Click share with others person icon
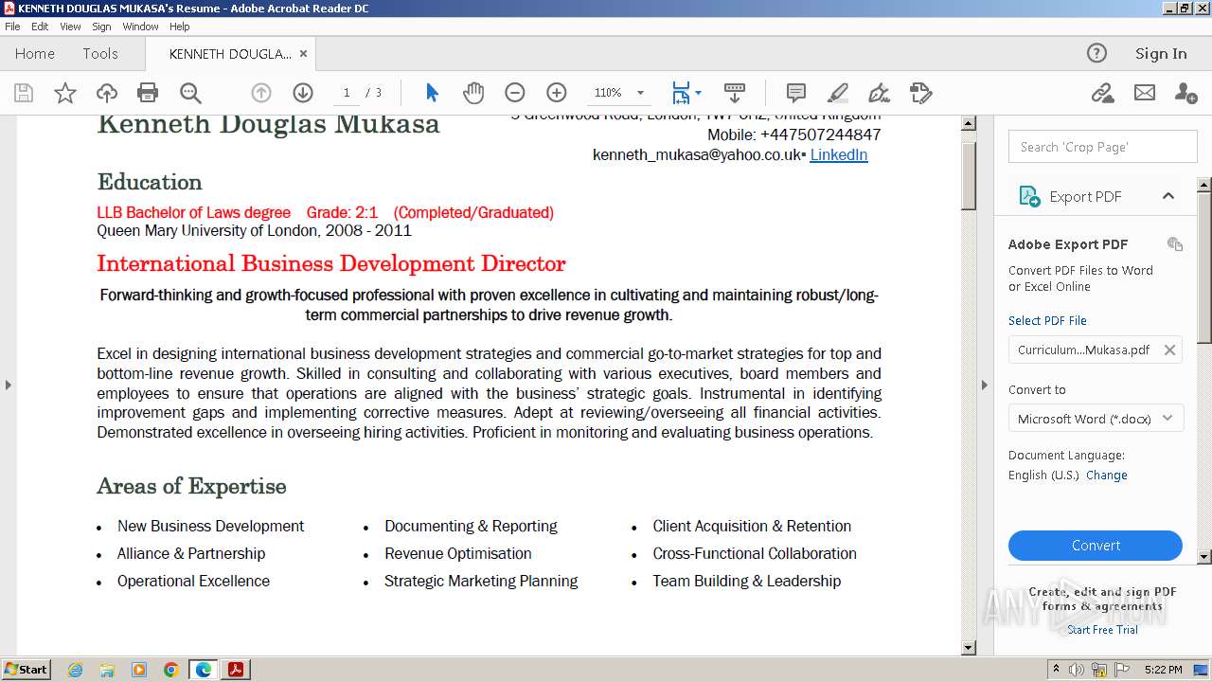The height and width of the screenshot is (682, 1212). point(1185,93)
